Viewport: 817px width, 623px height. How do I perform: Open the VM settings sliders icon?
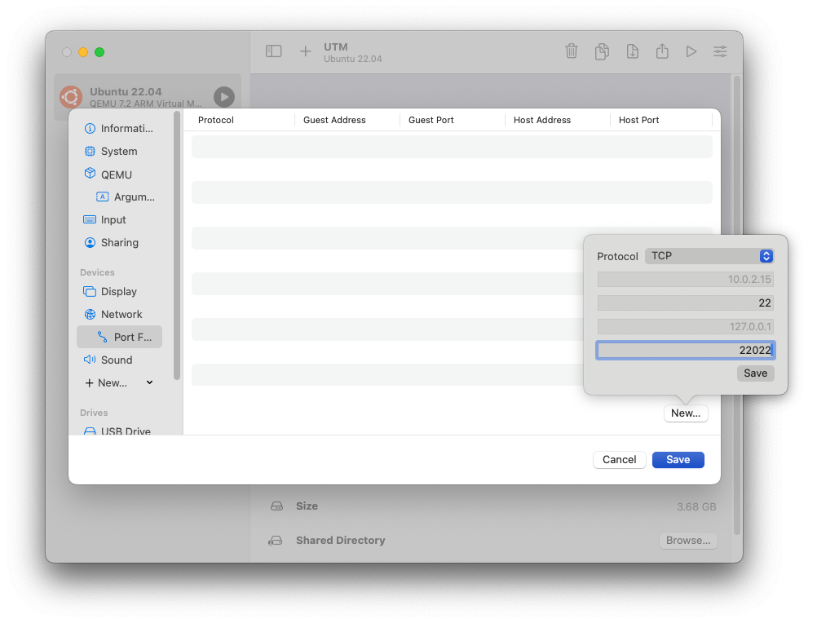coord(720,51)
